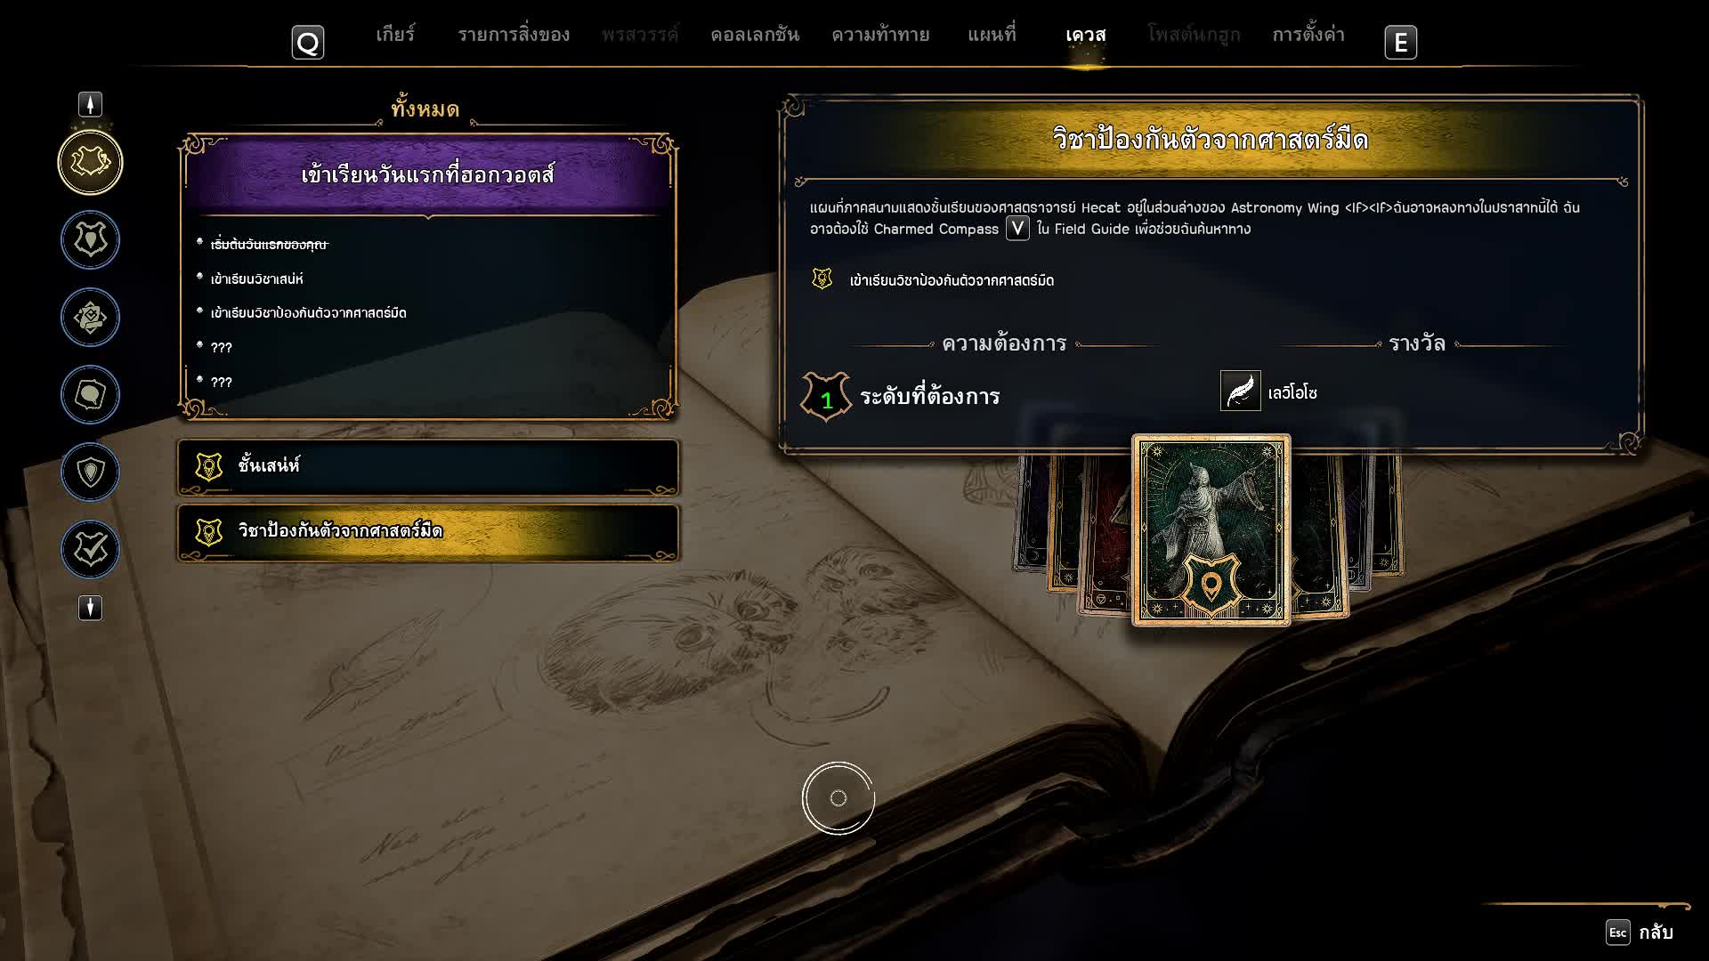Open the เกียร์ tab
1709x961 pixels.
tap(395, 35)
